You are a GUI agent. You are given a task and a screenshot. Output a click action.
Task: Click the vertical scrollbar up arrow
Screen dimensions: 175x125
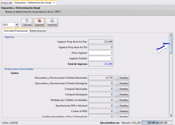pyautogui.click(x=171, y=35)
